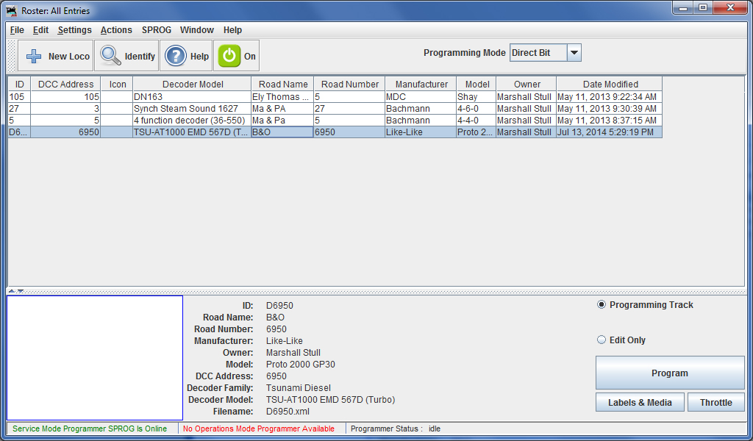Click May 11, 2013 9:30:39 AM date cell

(609, 109)
